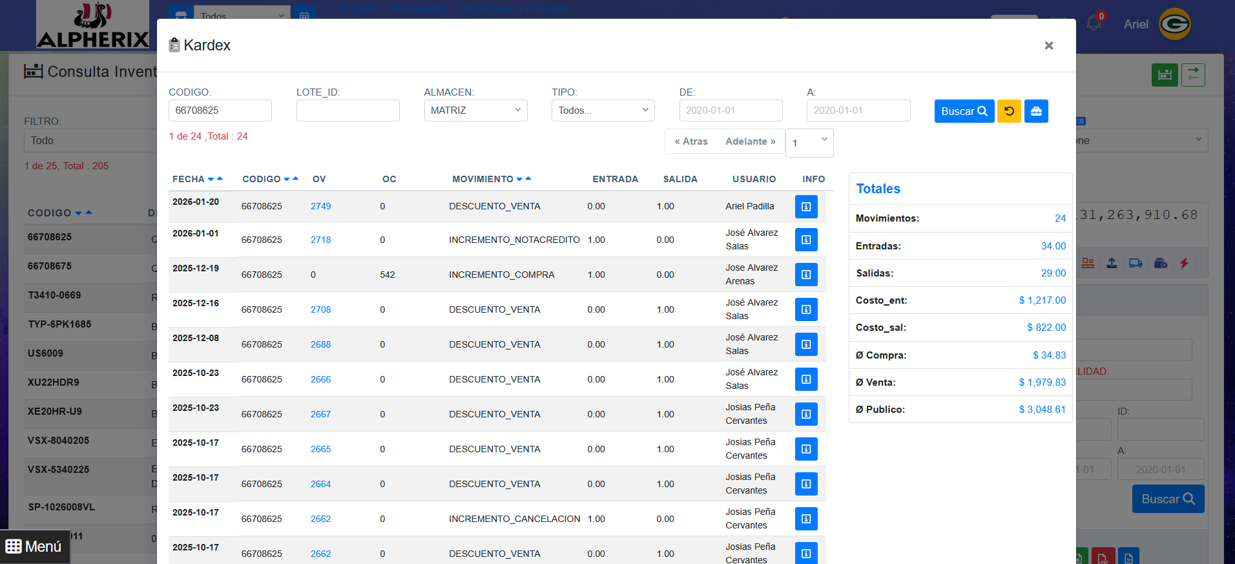Sort FECHA column descending with down arrow
This screenshot has height=564, width=1235.
pyautogui.click(x=211, y=180)
